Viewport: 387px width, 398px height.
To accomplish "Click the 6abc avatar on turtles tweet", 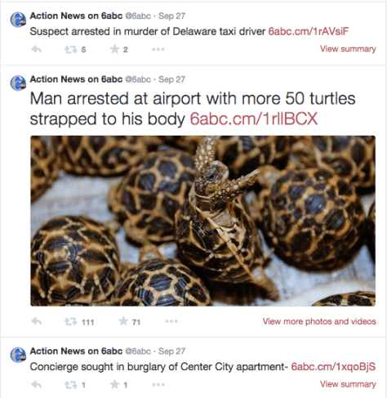I will [18, 83].
